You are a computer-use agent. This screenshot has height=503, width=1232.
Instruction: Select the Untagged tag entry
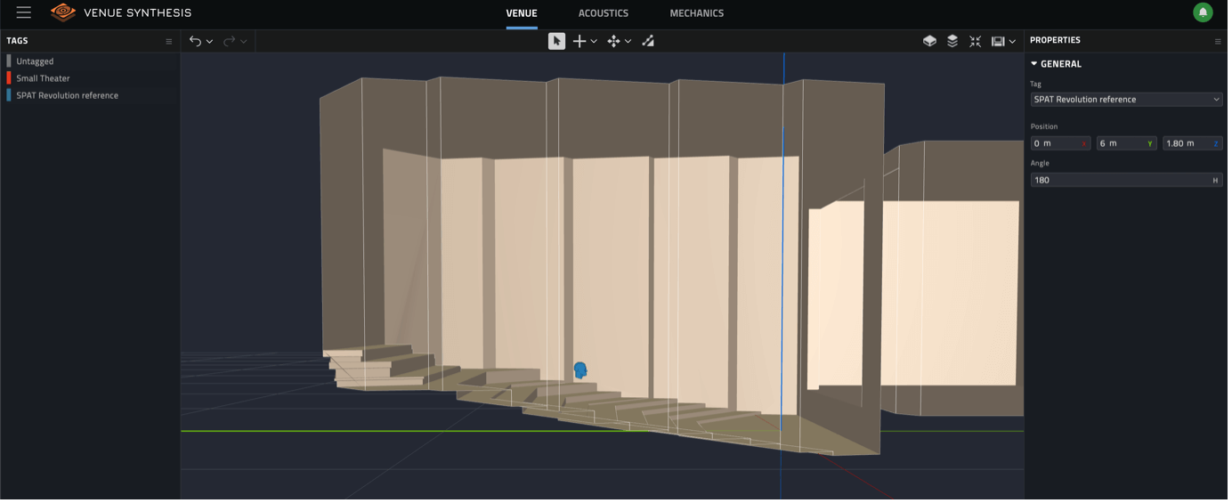pyautogui.click(x=35, y=61)
